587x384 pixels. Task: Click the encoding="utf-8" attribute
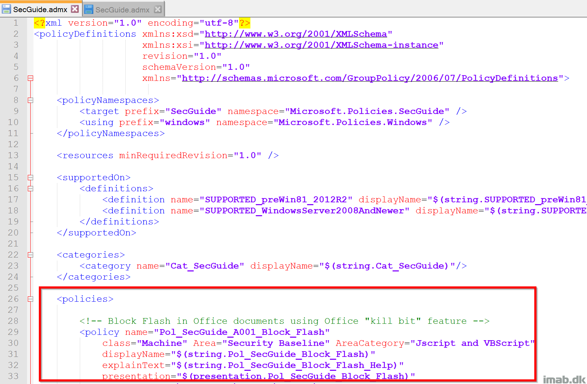(x=193, y=23)
